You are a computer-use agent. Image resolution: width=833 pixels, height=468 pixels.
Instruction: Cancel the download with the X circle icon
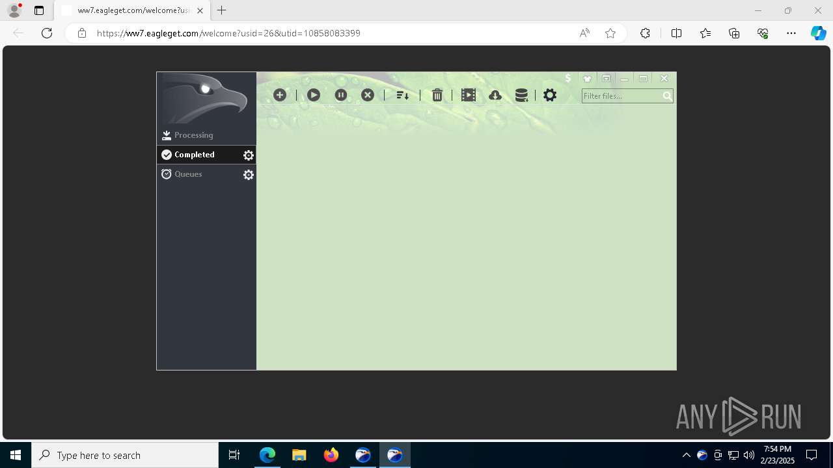(x=368, y=95)
